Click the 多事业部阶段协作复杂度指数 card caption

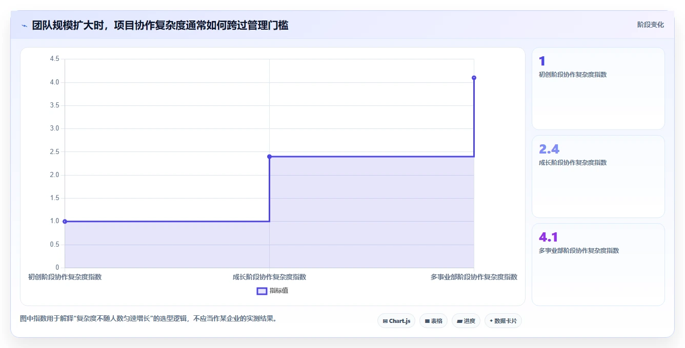point(579,251)
